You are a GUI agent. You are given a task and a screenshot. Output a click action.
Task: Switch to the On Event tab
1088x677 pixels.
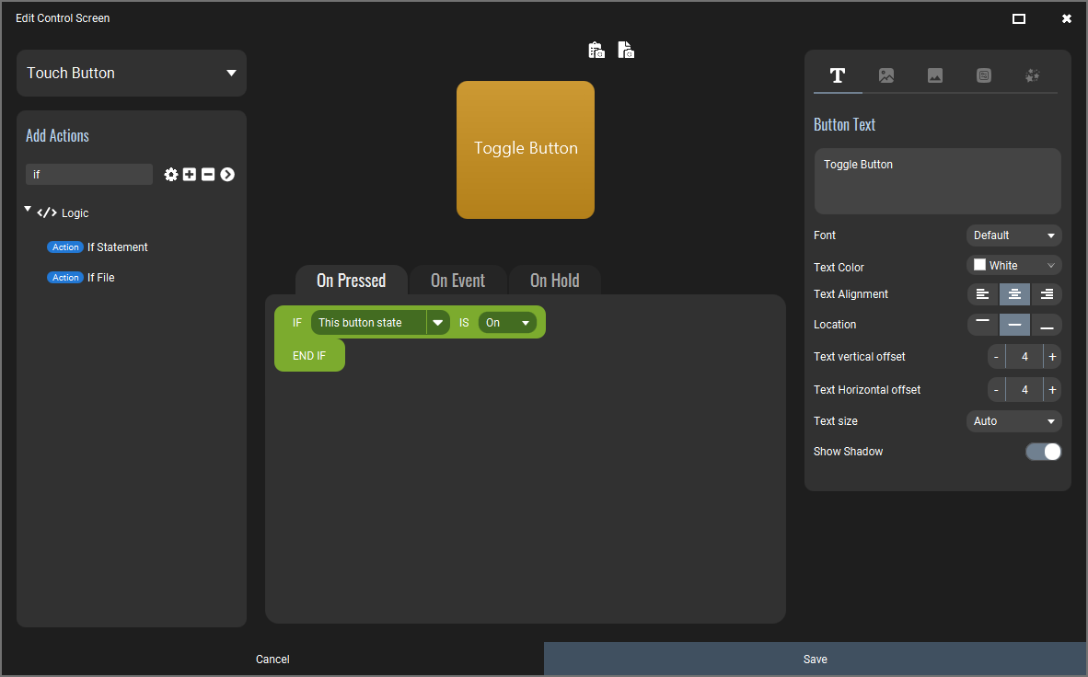coord(457,280)
